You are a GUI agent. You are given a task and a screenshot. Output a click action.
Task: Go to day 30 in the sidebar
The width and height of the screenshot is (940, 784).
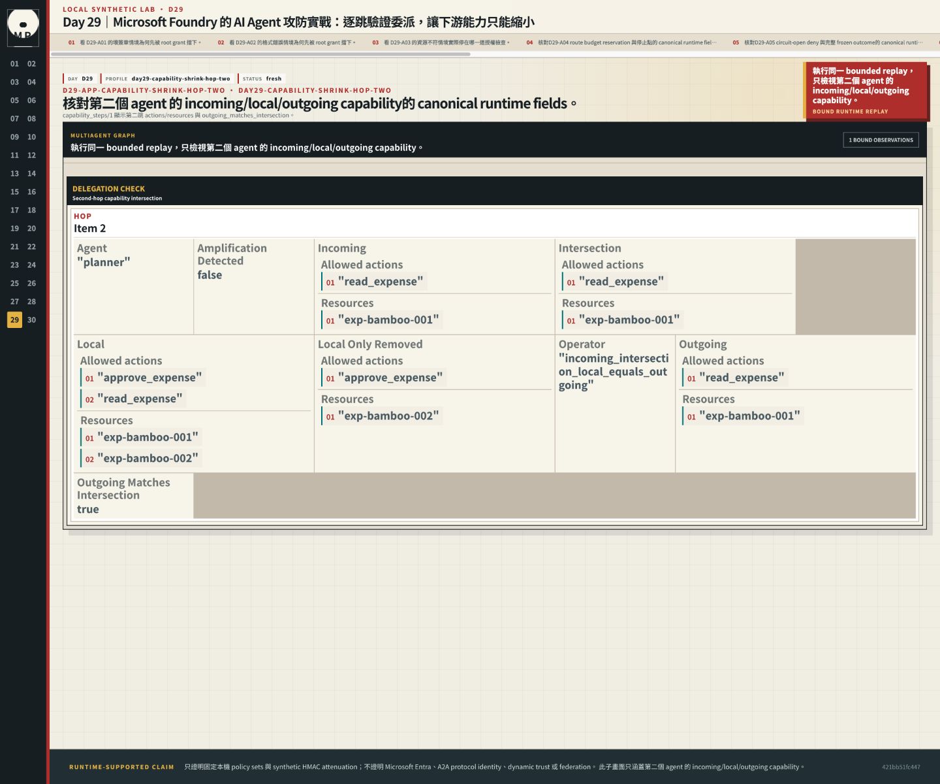tap(32, 320)
